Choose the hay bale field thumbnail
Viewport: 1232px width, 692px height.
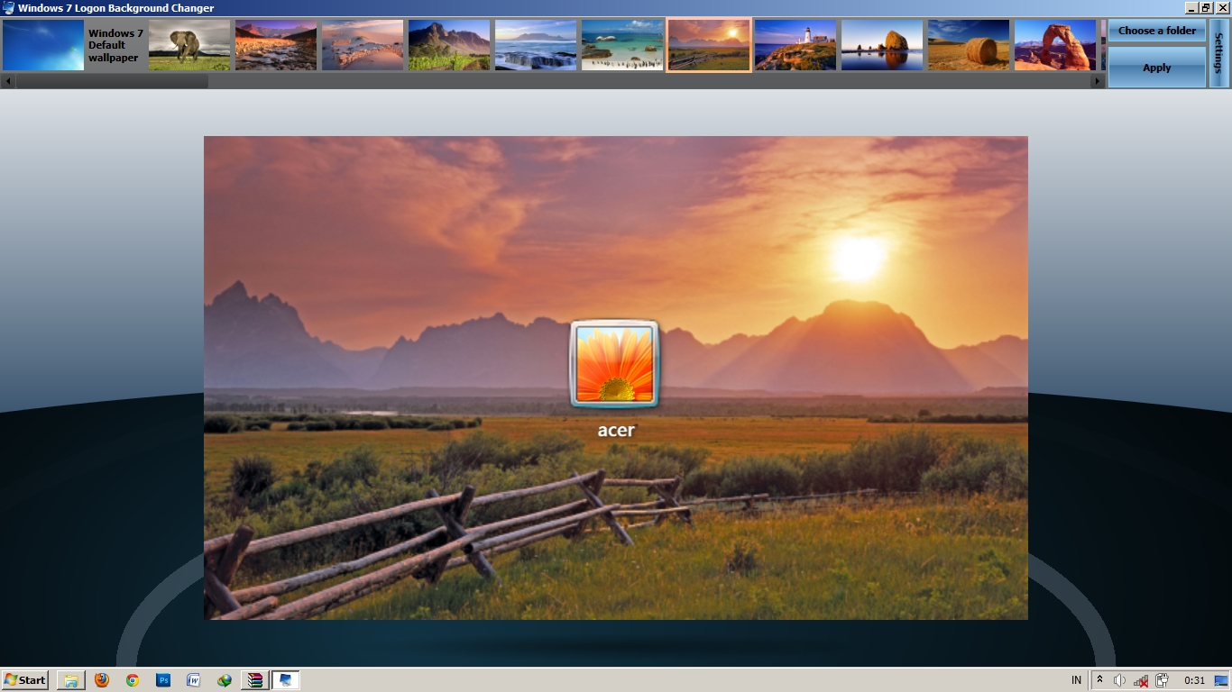coord(969,45)
